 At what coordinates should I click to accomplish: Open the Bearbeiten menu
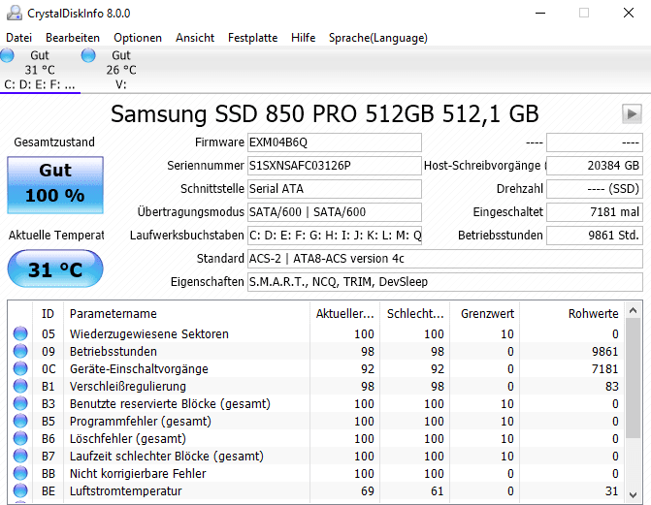[x=73, y=38]
